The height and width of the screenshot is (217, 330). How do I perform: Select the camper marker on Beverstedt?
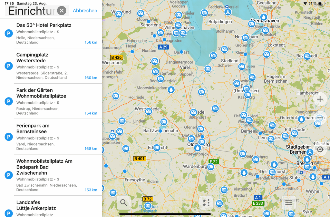pyautogui.click(x=307, y=56)
